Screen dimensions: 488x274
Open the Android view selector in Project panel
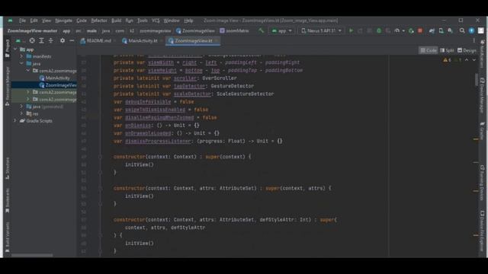[21, 40]
